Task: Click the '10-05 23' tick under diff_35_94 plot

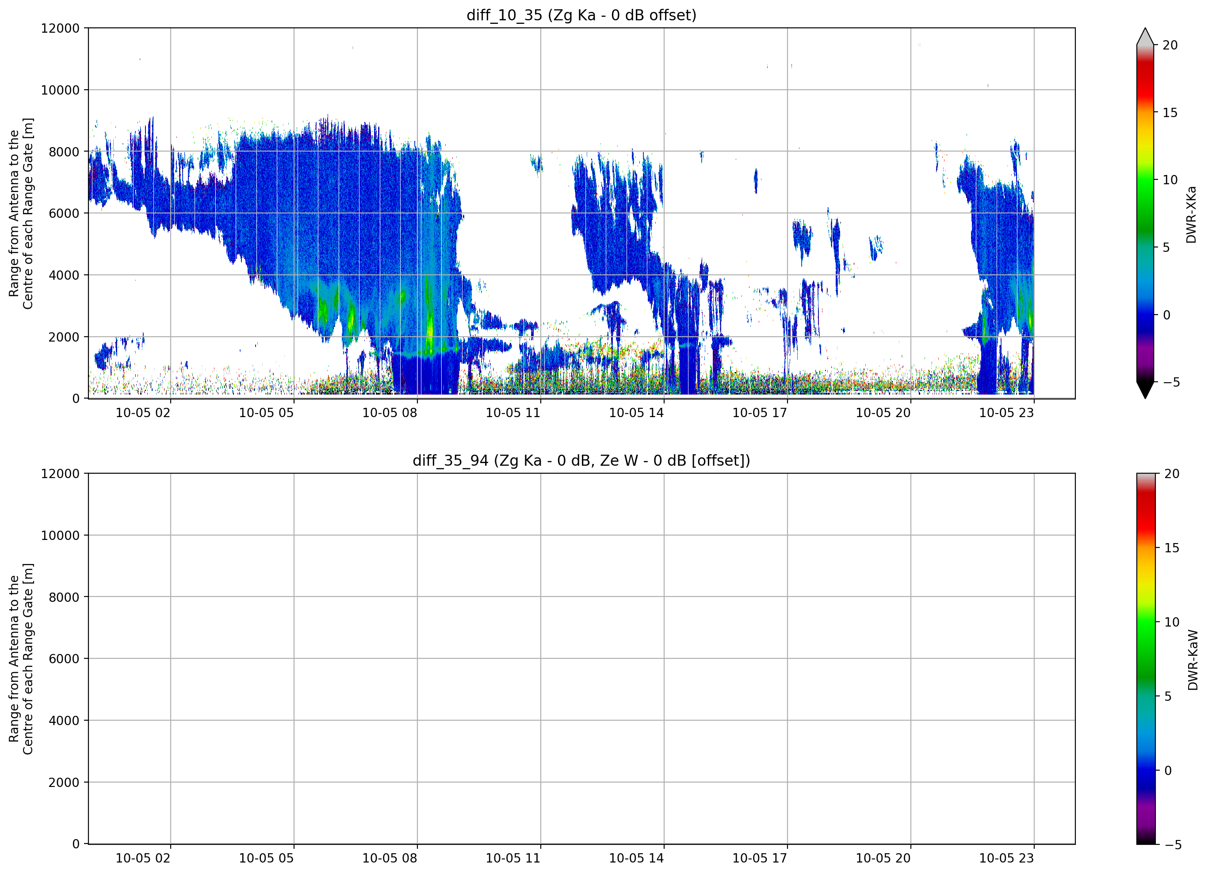Action: 1007,859
